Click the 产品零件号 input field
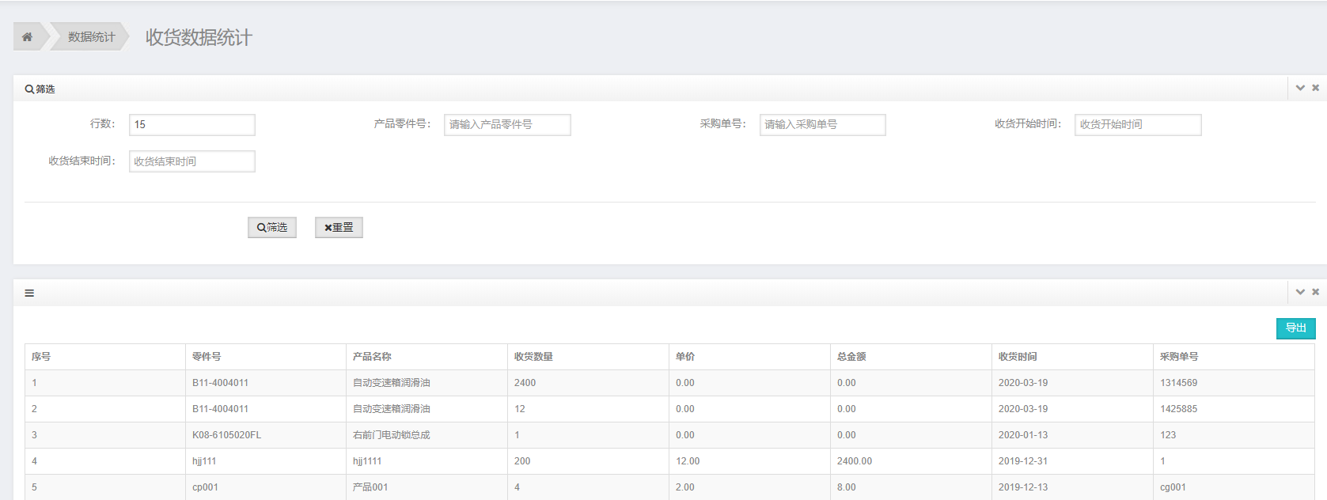Viewport: 1327px width, 500px height. (x=506, y=125)
